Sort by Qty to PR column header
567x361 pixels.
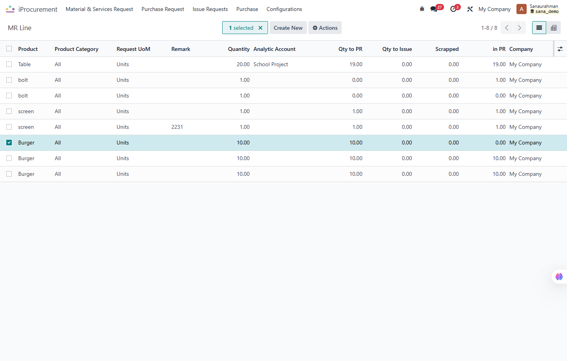tap(350, 49)
